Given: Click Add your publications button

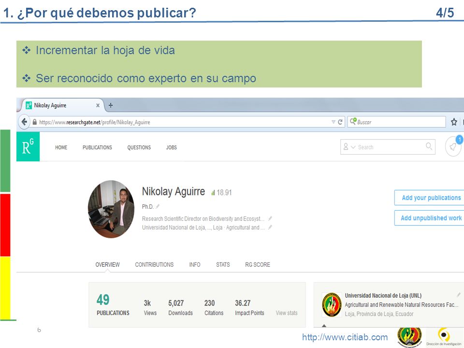Looking at the screenshot, I should pyautogui.click(x=430, y=198).
